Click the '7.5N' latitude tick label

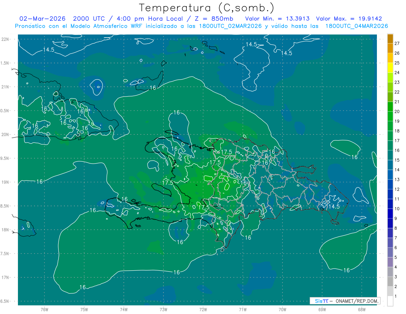click(5, 254)
